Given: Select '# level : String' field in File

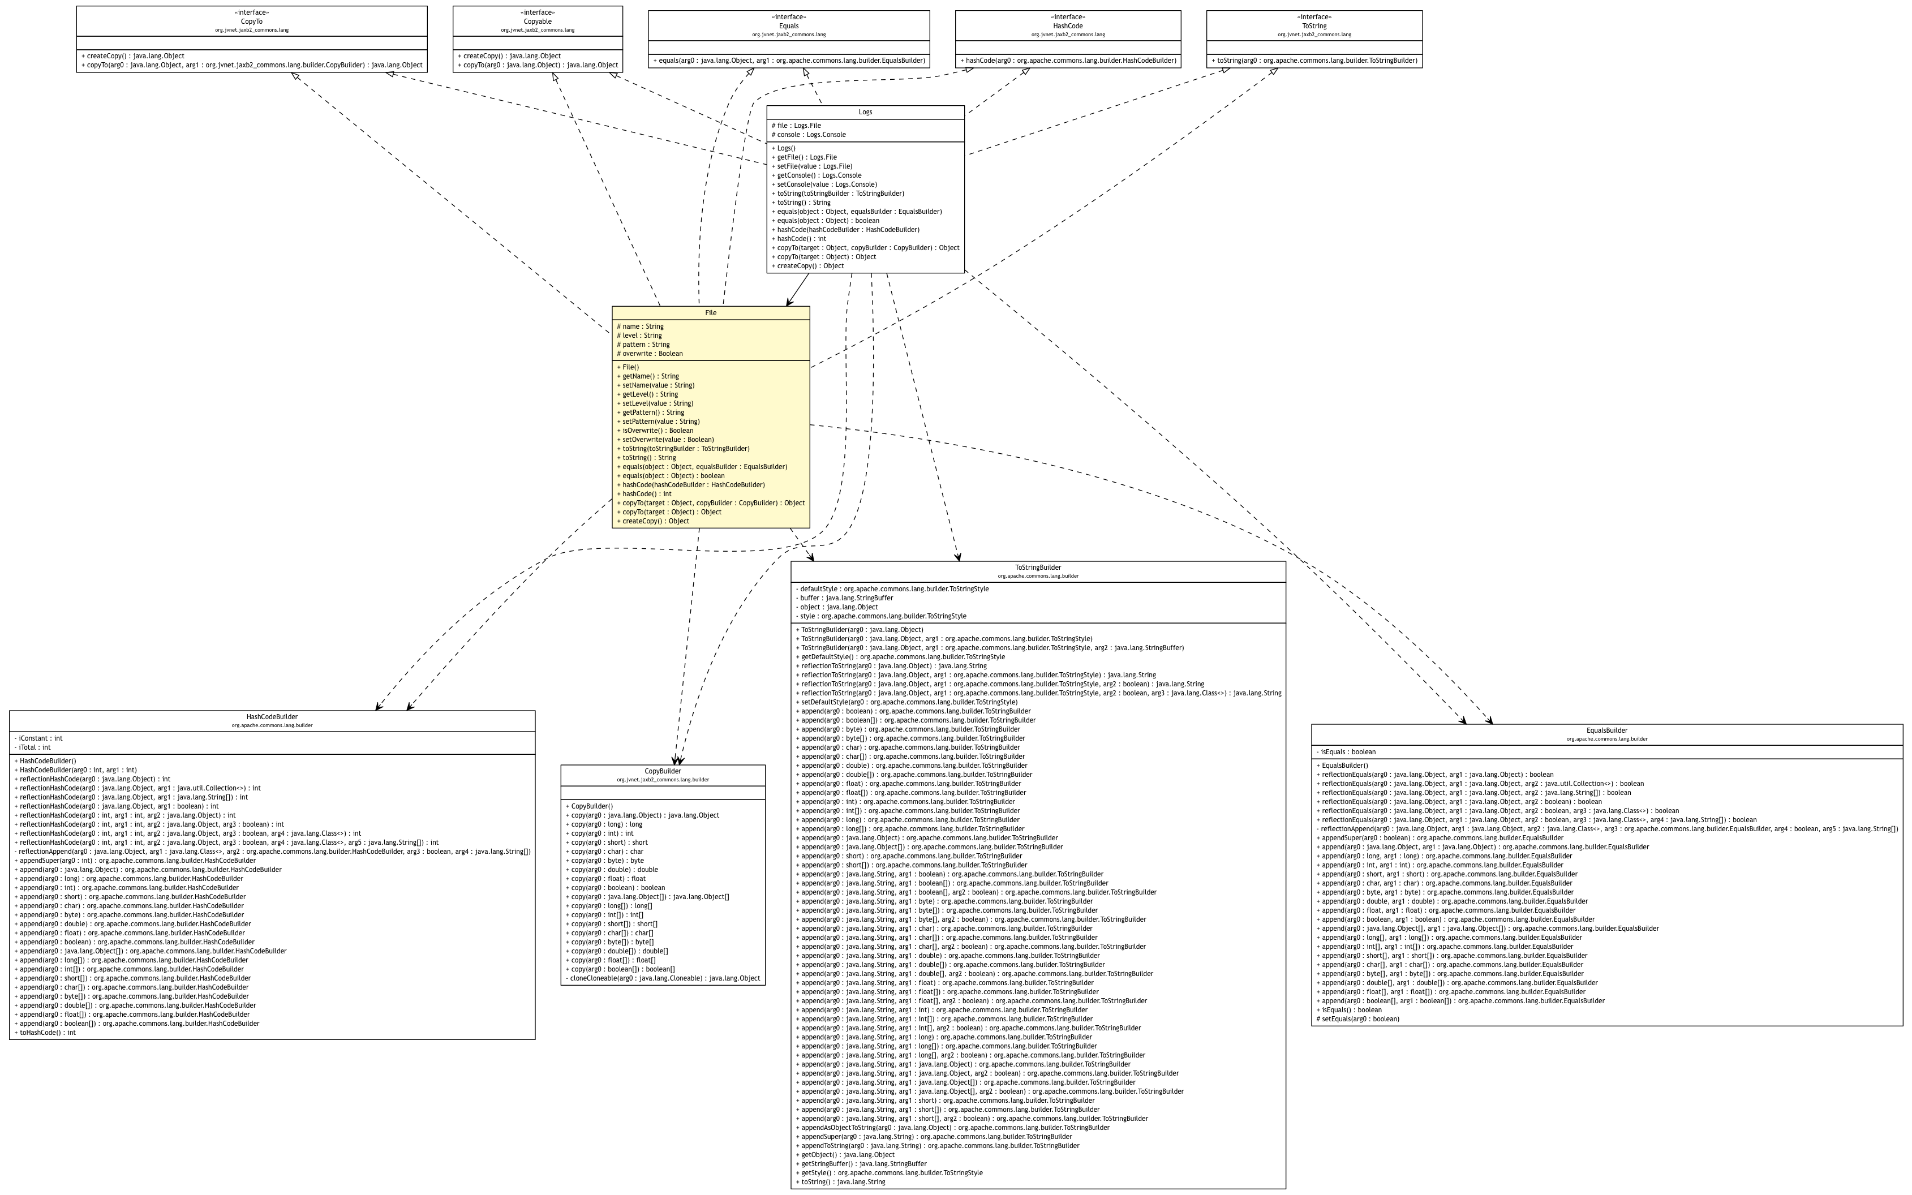Looking at the screenshot, I should (x=639, y=336).
